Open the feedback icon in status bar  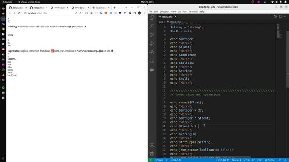click(280, 160)
